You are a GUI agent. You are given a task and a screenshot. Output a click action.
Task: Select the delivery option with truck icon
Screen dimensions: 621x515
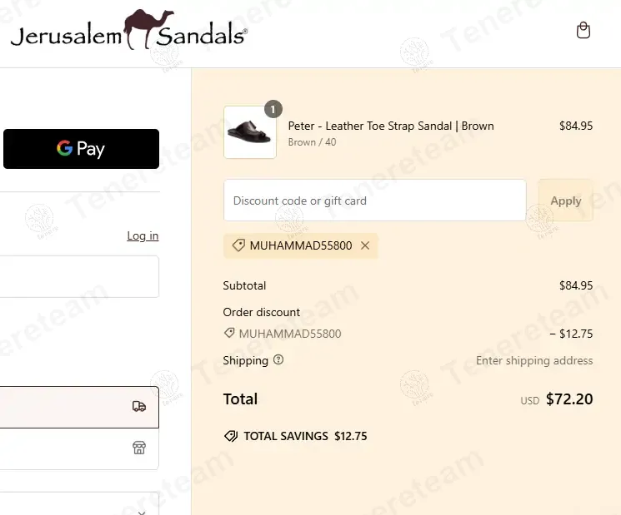[79, 407]
